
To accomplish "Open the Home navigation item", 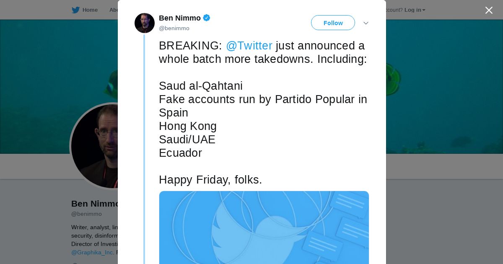I will tap(90, 10).
